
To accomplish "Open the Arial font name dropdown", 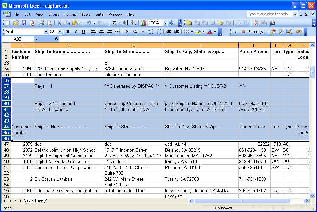I will [46, 32].
